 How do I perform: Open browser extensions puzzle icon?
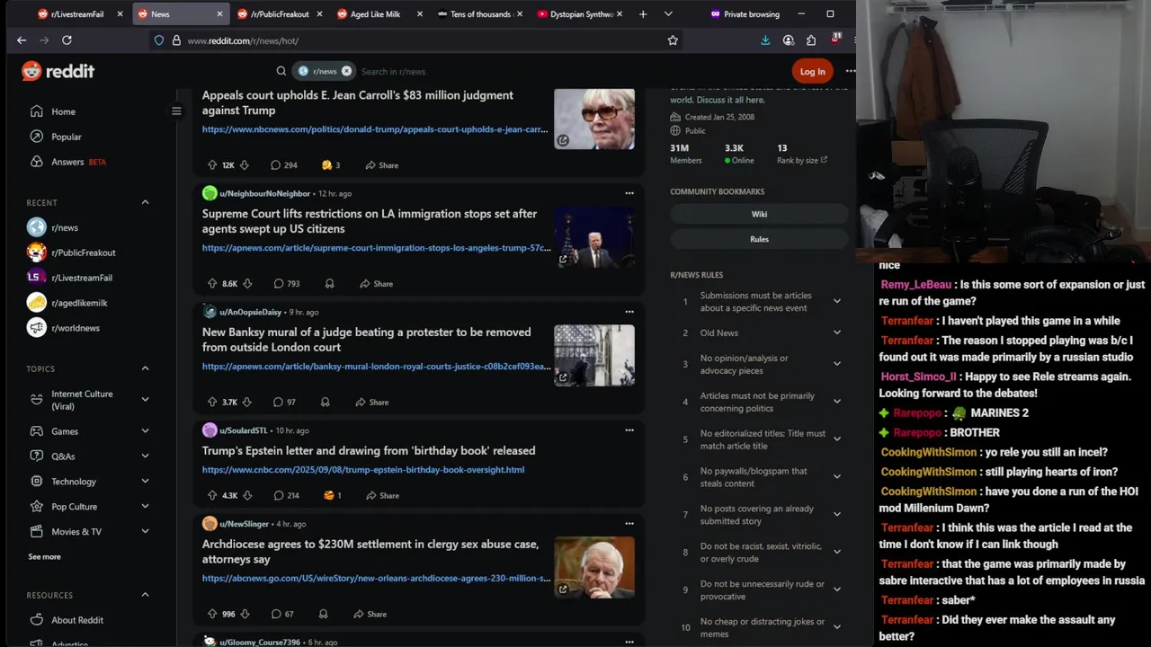tap(811, 40)
